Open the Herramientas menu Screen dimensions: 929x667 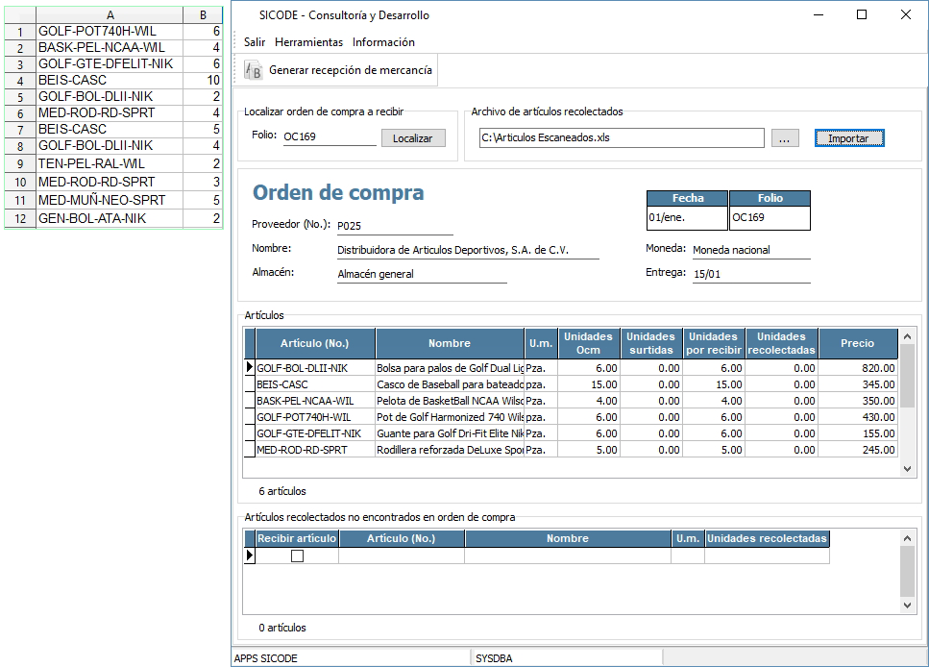[x=308, y=42]
